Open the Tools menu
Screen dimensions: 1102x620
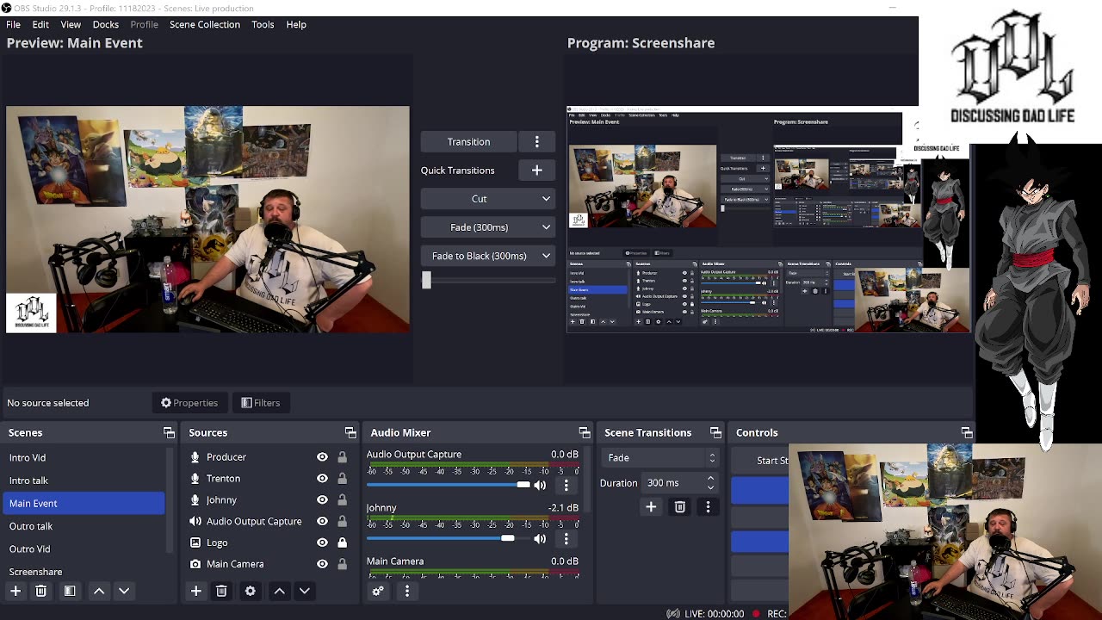pos(263,24)
